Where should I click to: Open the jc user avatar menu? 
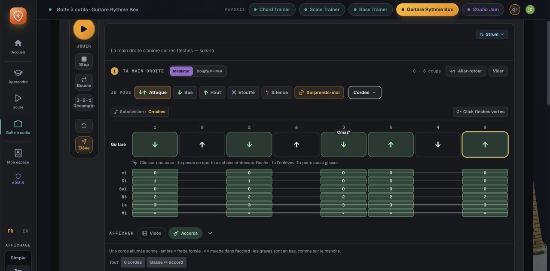pyautogui.click(x=530, y=9)
